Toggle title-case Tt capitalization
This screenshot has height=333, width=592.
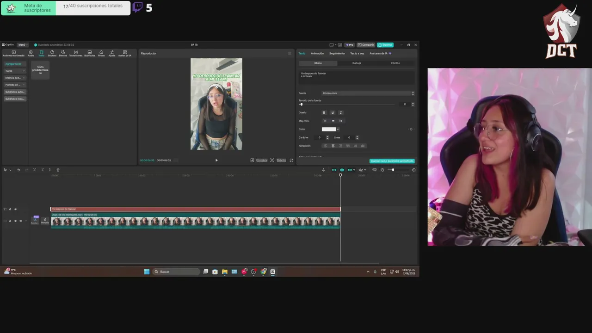[341, 121]
